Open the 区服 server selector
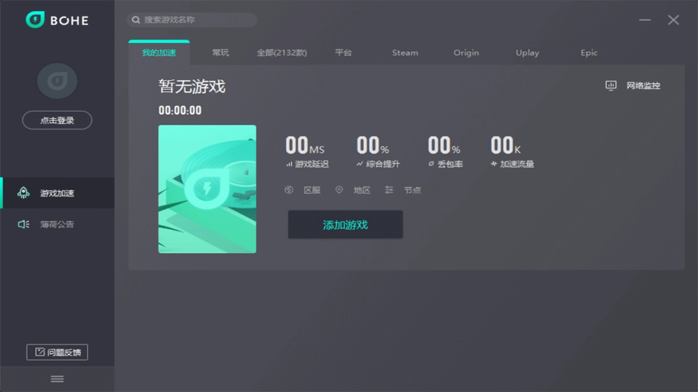Image resolution: width=698 pixels, height=392 pixels. pyautogui.click(x=302, y=190)
